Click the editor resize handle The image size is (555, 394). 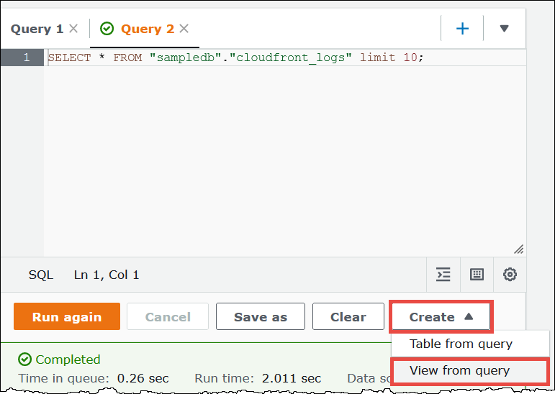(x=518, y=249)
